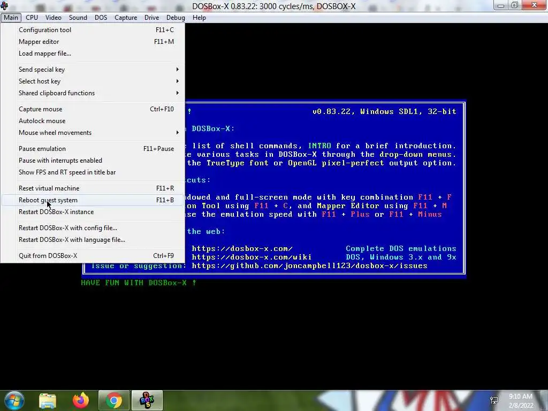Select Pause emulation entry

pos(93,149)
